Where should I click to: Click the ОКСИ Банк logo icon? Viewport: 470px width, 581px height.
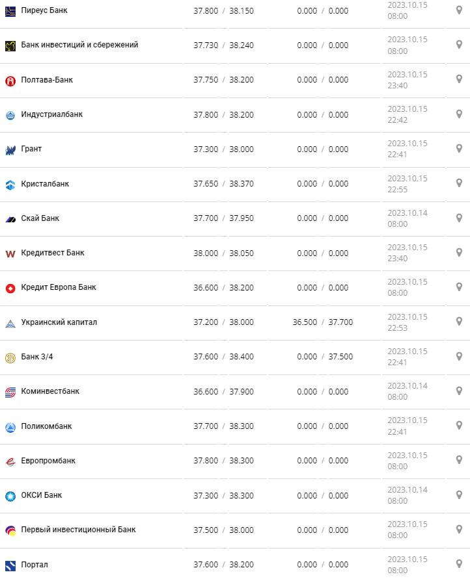[x=10, y=496]
